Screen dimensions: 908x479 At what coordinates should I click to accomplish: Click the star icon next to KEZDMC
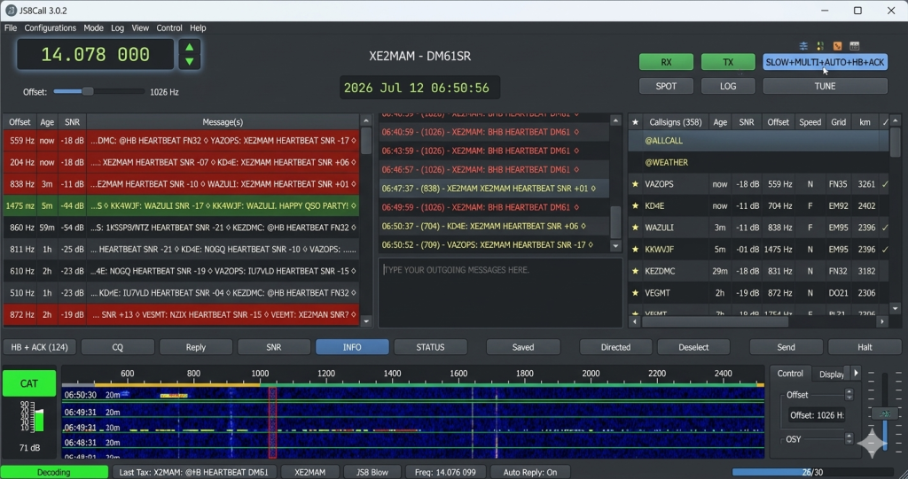tap(635, 271)
